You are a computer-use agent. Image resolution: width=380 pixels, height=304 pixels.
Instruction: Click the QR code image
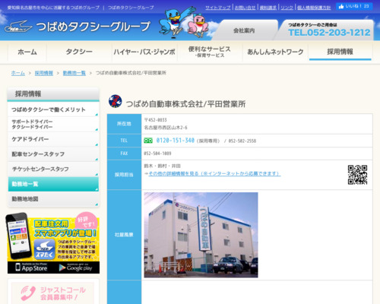[357, 175]
